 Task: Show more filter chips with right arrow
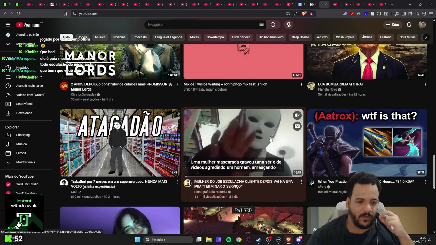tap(426, 37)
